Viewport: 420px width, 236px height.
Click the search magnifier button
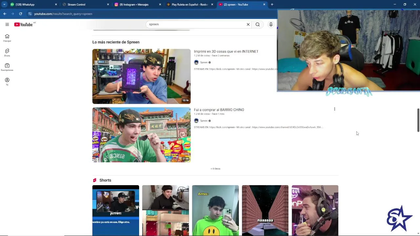tap(258, 24)
